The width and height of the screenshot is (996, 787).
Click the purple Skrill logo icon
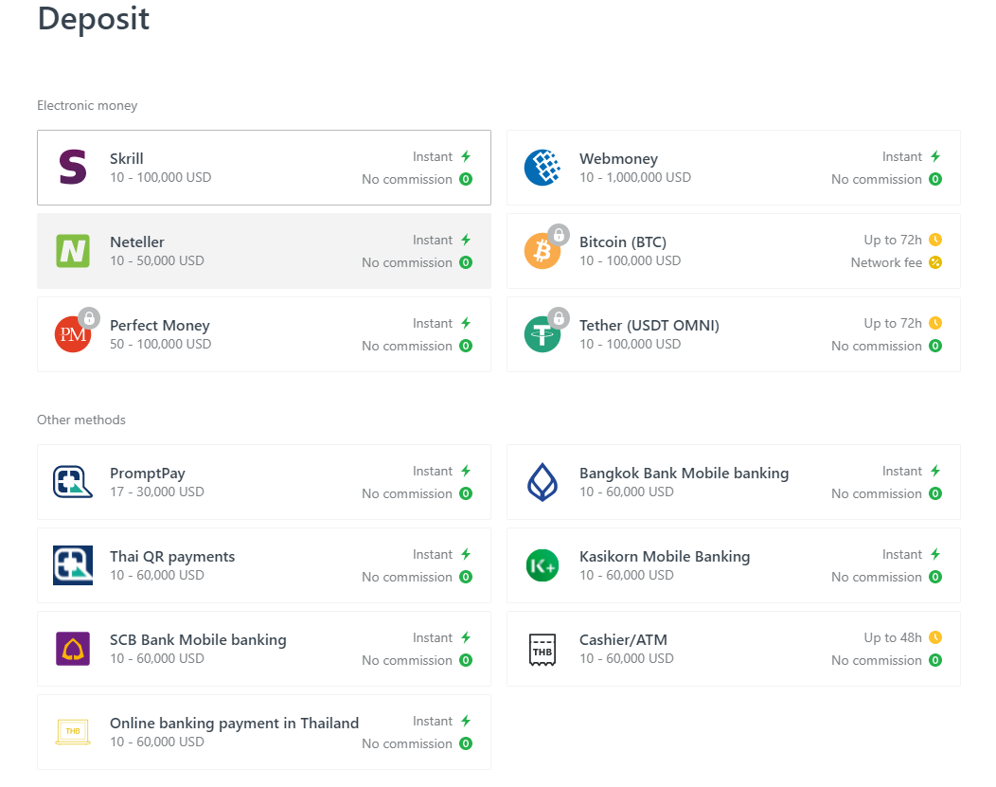[72, 168]
